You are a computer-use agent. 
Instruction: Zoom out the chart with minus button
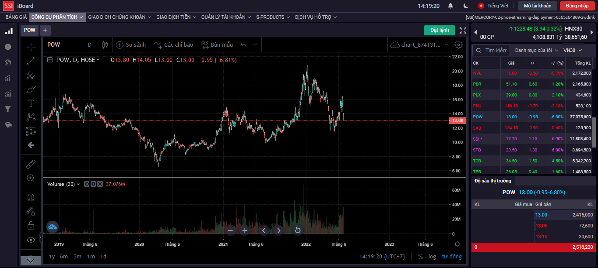231,230
